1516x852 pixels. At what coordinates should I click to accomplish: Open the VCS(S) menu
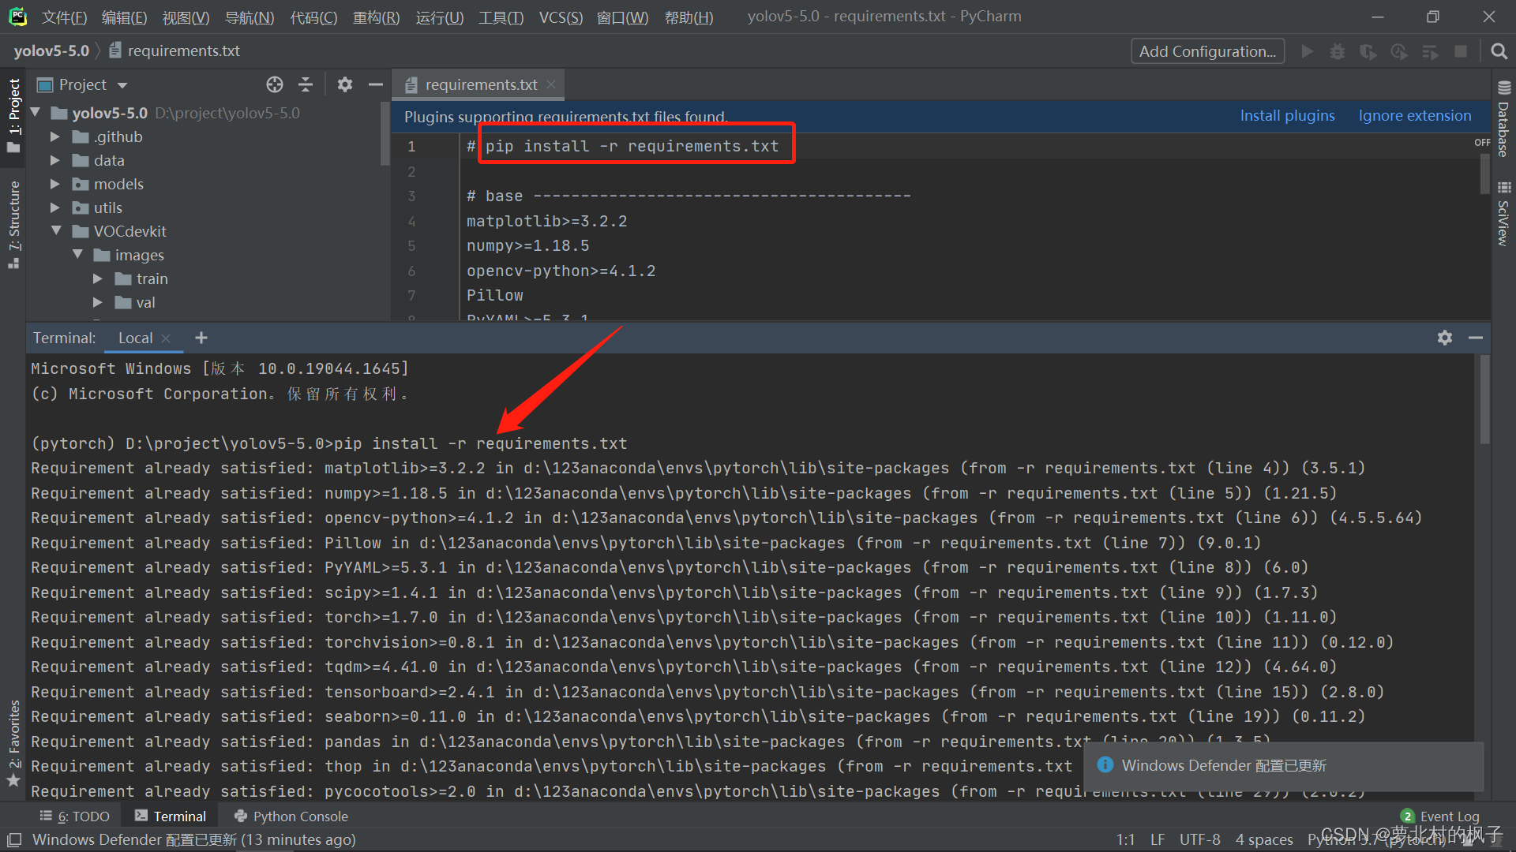tap(561, 17)
